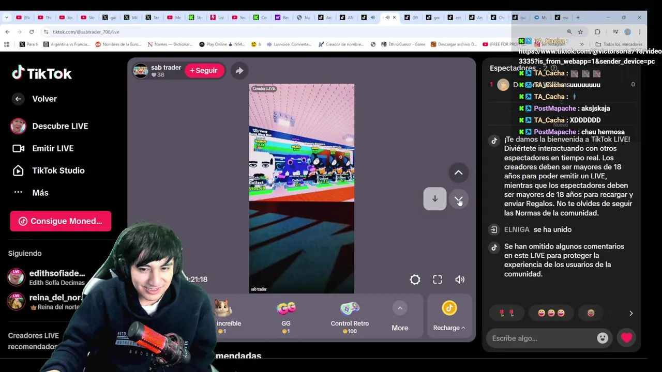This screenshot has height=372, width=662.
Task: Show more quick reactions arrow
Action: [630, 313]
